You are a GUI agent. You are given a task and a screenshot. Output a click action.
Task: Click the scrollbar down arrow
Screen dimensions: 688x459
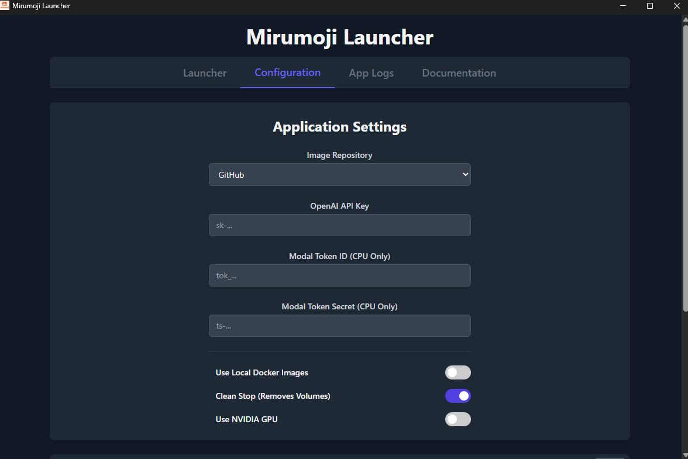(x=686, y=455)
